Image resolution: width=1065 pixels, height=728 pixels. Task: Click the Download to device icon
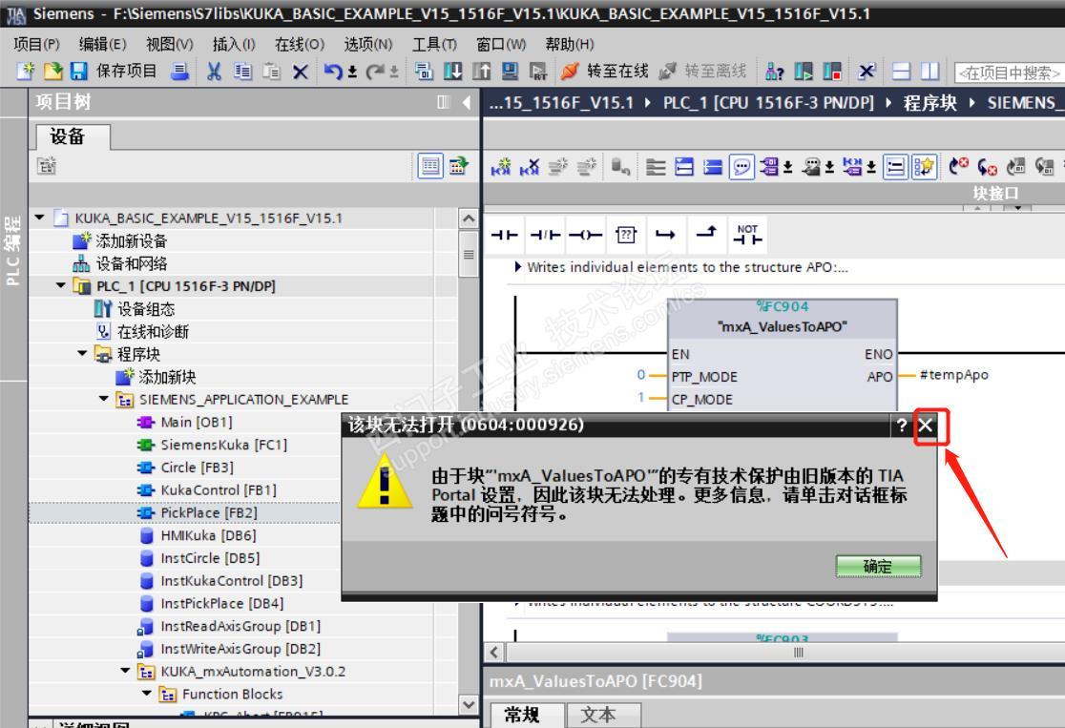452,71
